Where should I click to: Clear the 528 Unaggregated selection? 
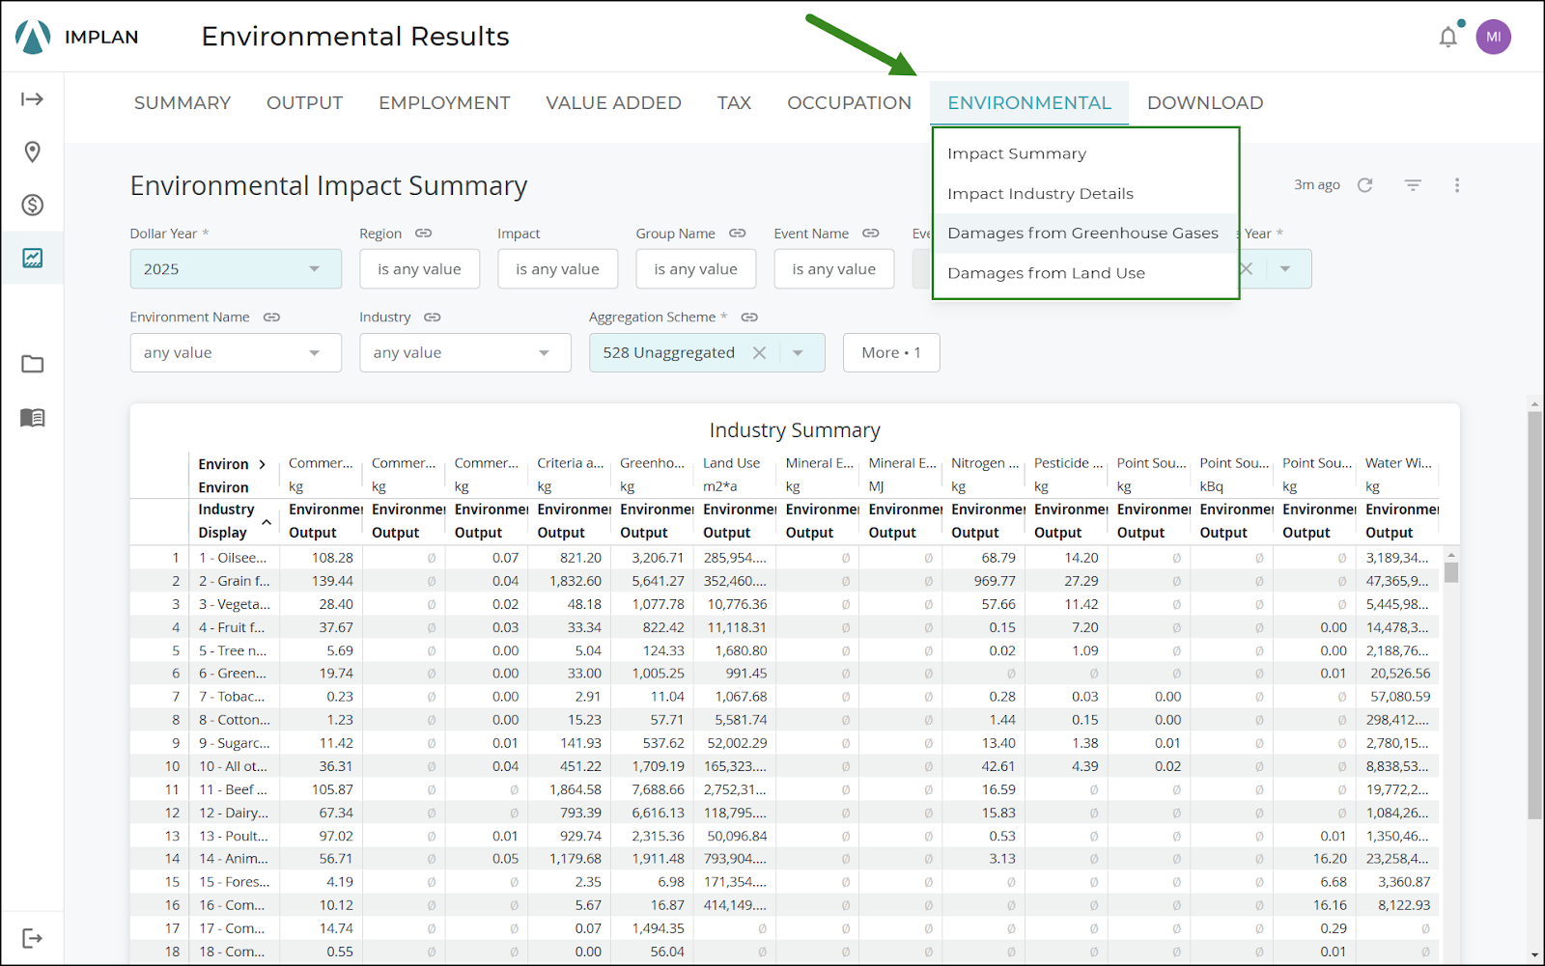pos(760,353)
